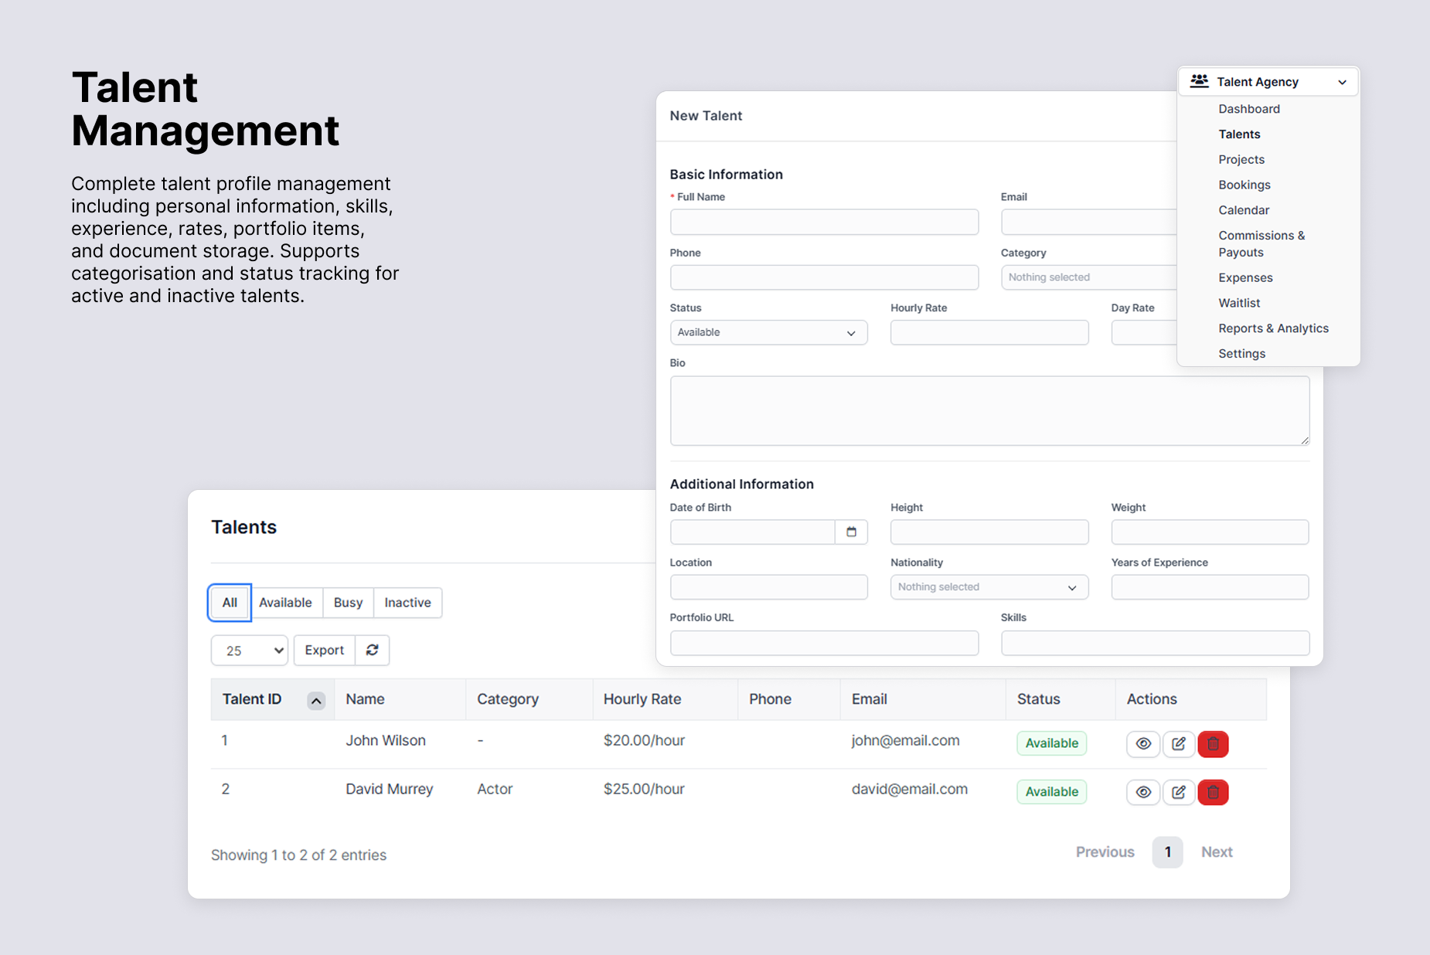1430x955 pixels.
Task: Go to Projects menu item
Action: point(1241,160)
